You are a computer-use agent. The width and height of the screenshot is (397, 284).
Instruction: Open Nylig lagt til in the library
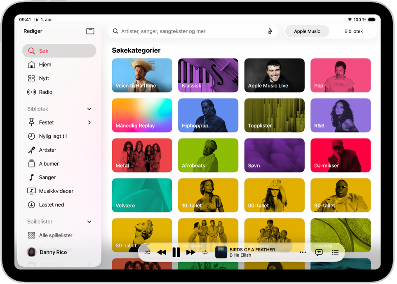coord(59,136)
